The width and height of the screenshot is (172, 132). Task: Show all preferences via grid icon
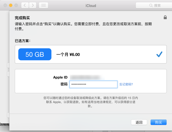tap(43, 5)
